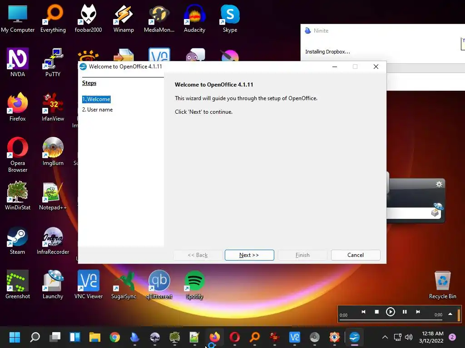Start playback in mini player
The width and height of the screenshot is (465, 348).
click(x=390, y=312)
